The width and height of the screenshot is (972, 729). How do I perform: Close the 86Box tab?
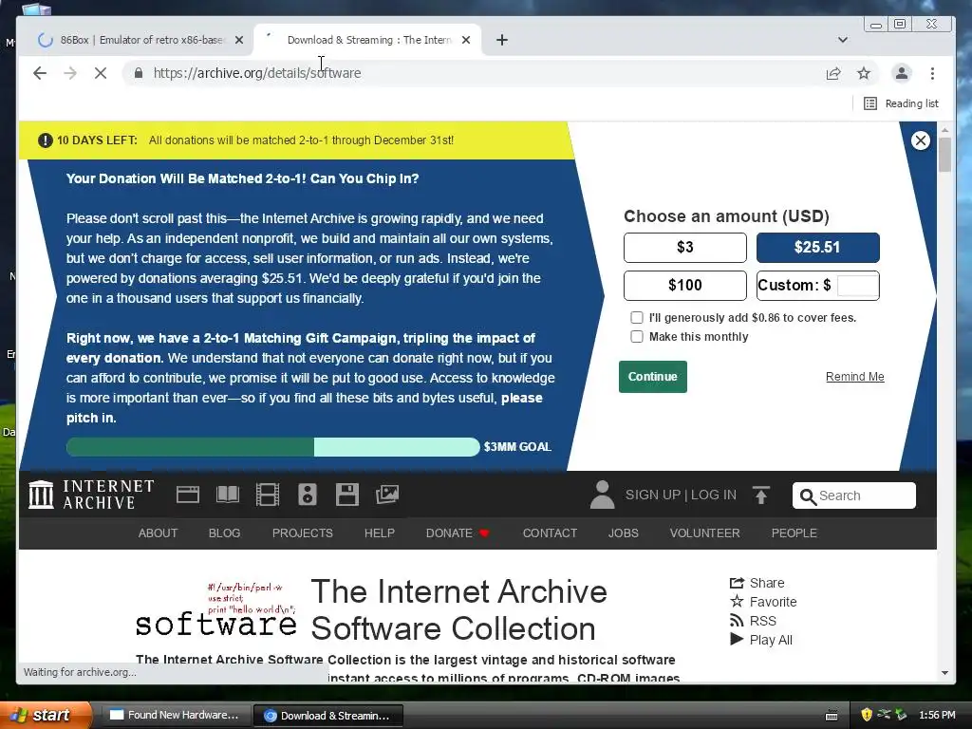tap(239, 40)
